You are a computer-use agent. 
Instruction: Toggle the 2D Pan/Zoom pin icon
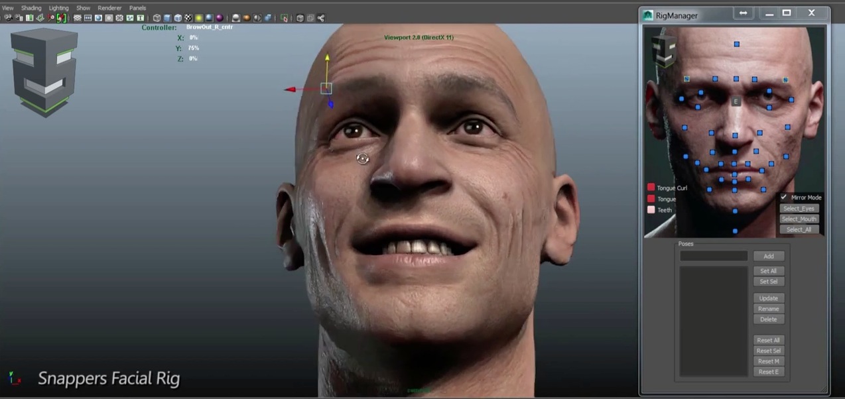(x=50, y=18)
